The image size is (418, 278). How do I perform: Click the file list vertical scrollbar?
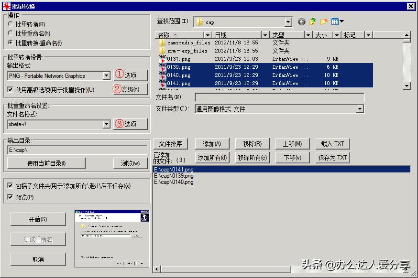(407, 62)
